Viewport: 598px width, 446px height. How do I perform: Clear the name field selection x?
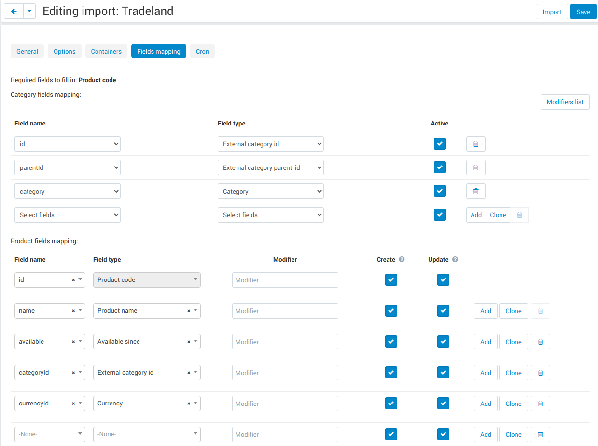pos(73,311)
